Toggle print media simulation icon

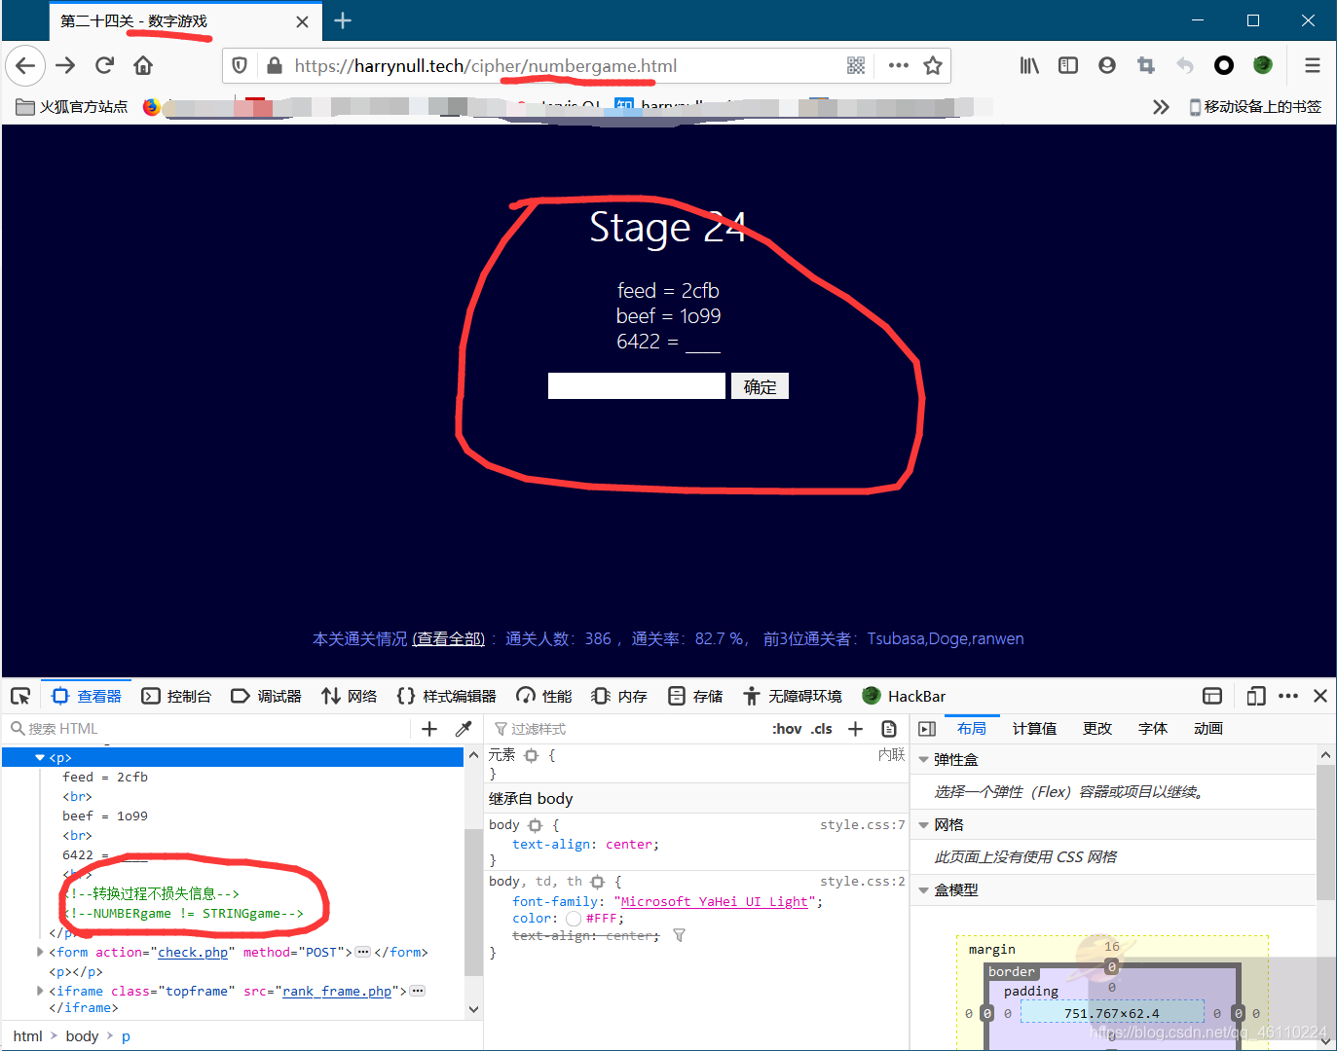click(x=889, y=729)
